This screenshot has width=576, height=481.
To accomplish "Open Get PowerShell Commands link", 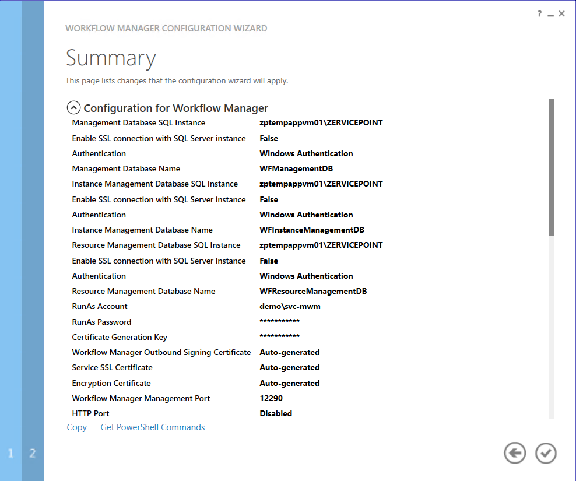I will point(153,427).
